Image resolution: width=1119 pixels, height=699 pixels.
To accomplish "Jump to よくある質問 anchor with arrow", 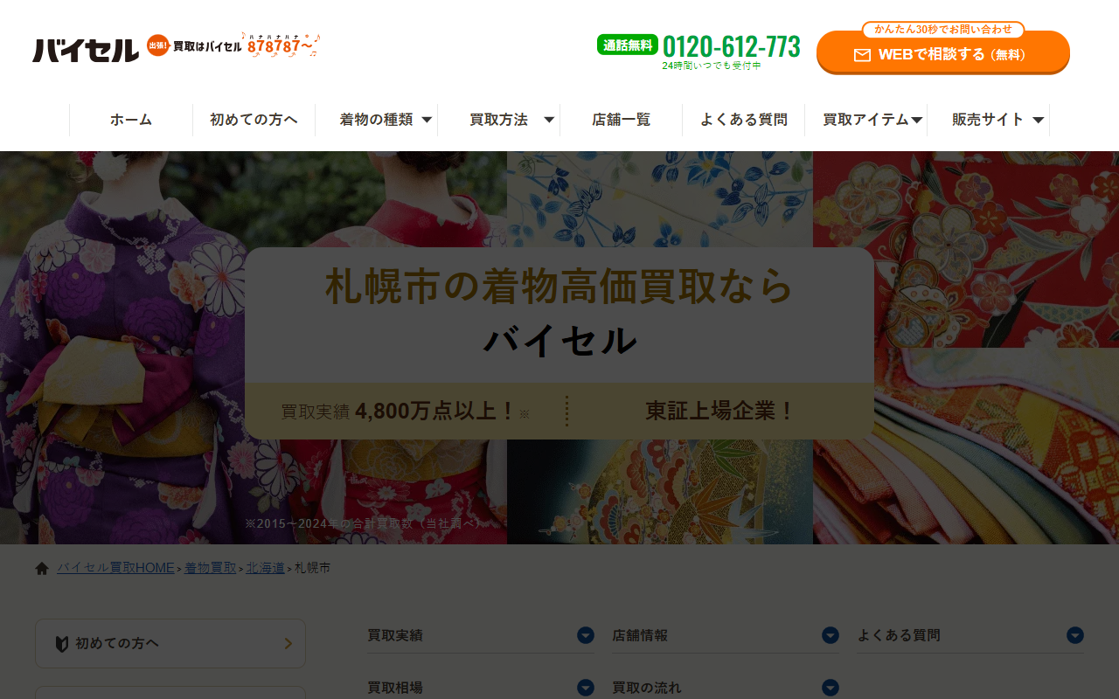I will click(970, 636).
